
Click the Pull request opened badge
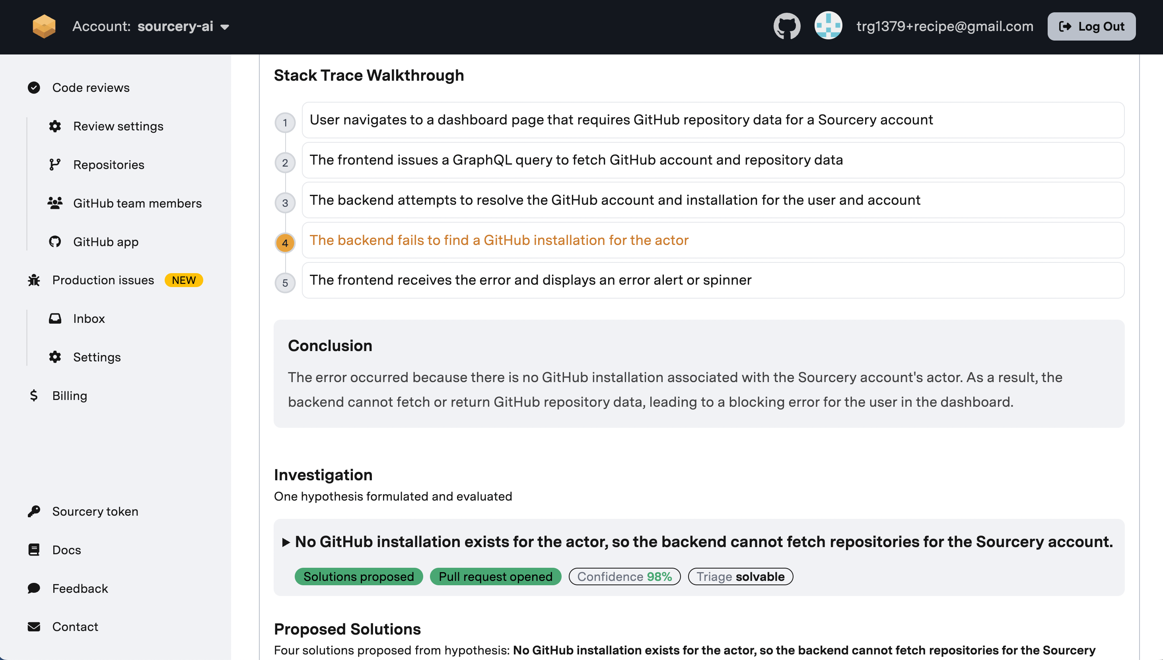coord(495,577)
